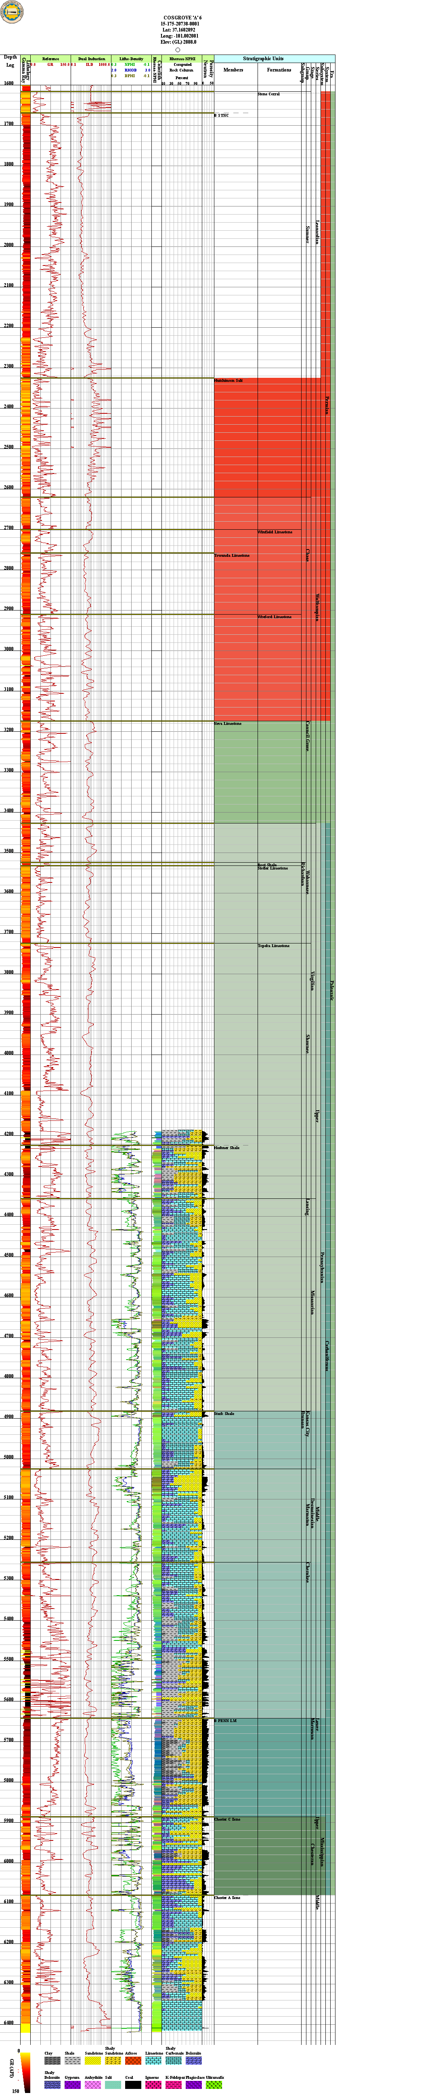Click the Winfield Limestone formation label
436x2095 pixels.
(x=275, y=532)
